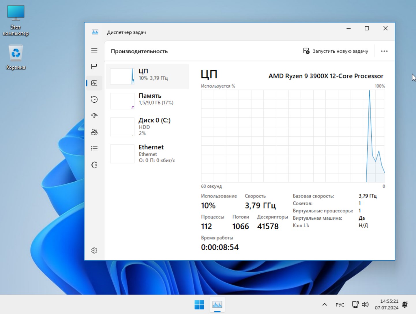Image resolution: width=416 pixels, height=314 pixels.
Task: Select the Memory performance item
Action: click(148, 101)
